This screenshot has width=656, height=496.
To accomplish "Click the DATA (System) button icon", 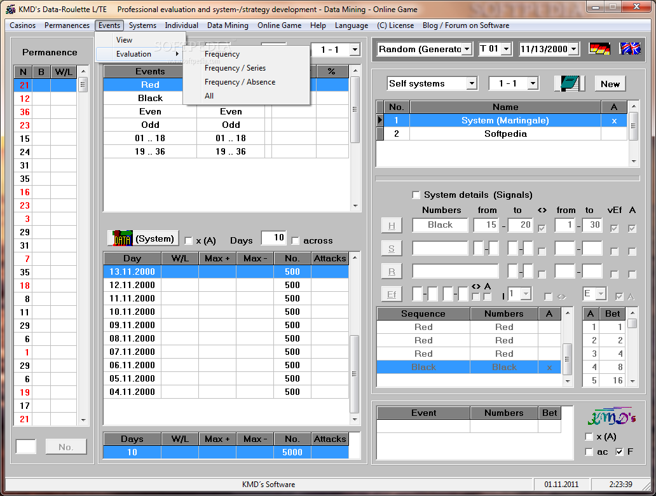I will tap(143, 238).
